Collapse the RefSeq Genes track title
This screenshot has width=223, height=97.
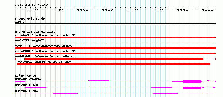26,76
